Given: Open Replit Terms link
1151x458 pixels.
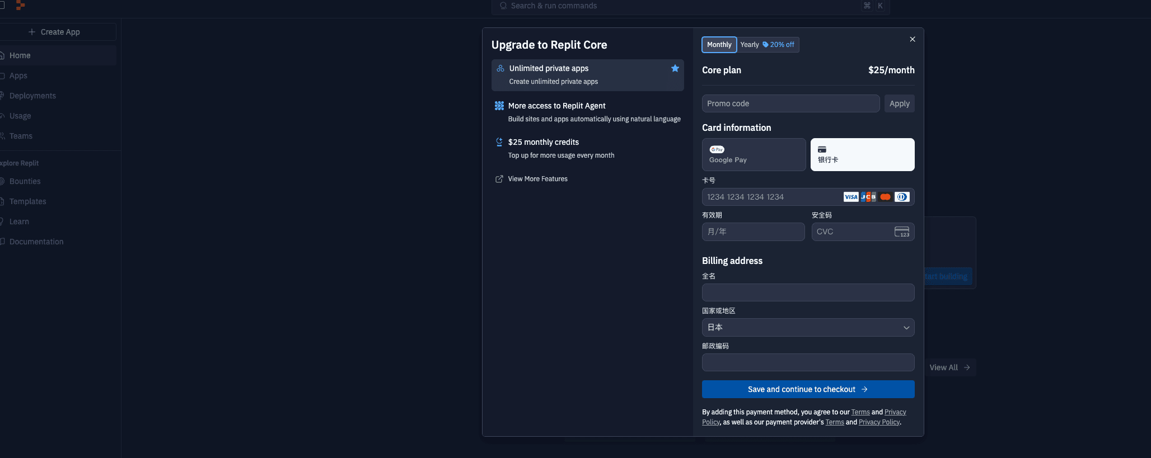Looking at the screenshot, I should pyautogui.click(x=860, y=412).
